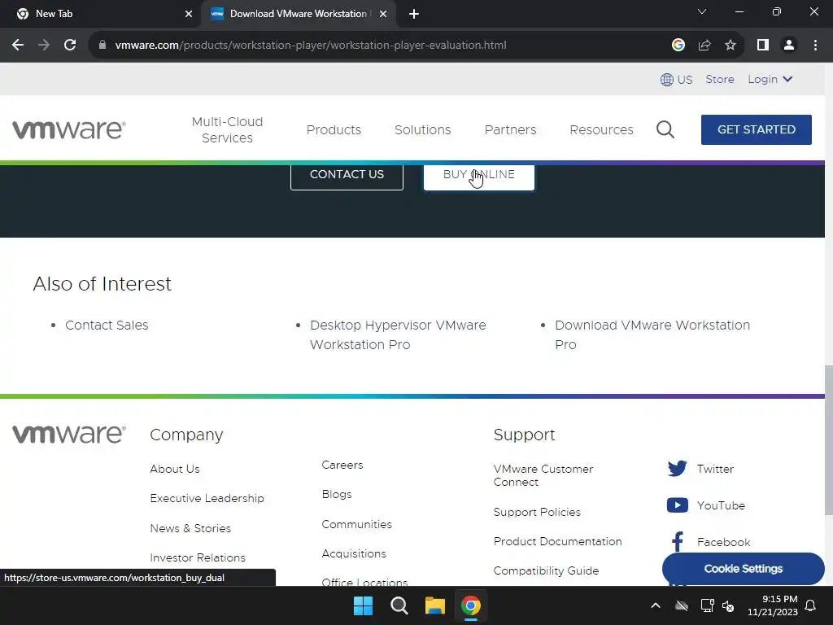Image resolution: width=833 pixels, height=625 pixels.
Task: Reload the VMware page
Action: 70,46
